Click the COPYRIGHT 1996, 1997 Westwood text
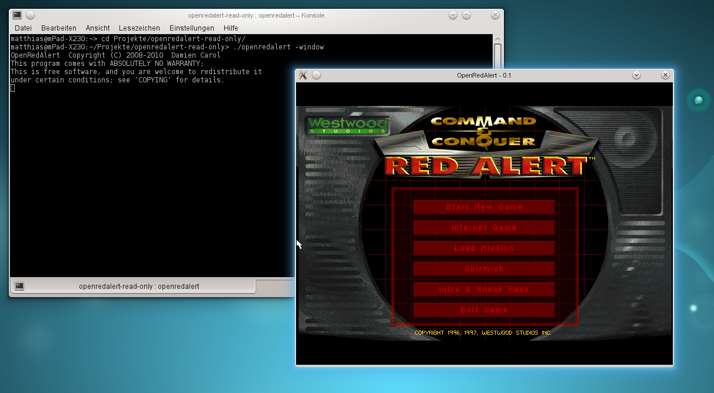Image resolution: width=714 pixels, height=393 pixels. click(x=483, y=333)
